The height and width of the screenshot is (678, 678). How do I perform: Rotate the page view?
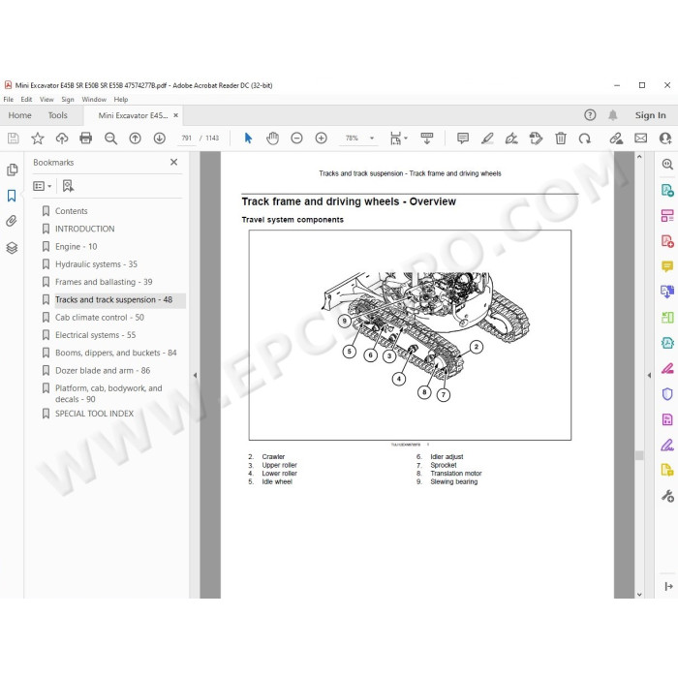pos(585,139)
